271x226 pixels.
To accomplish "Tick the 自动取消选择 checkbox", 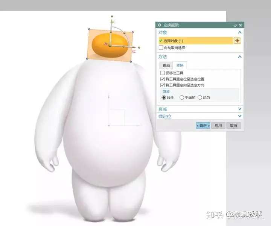I will tap(161, 48).
